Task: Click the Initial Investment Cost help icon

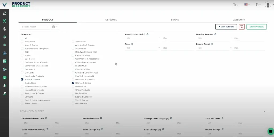Action: tap(46, 118)
